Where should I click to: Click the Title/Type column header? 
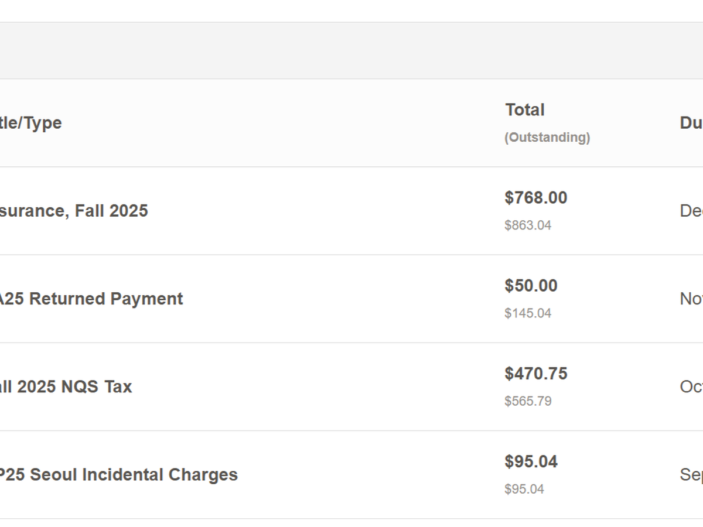click(x=30, y=123)
